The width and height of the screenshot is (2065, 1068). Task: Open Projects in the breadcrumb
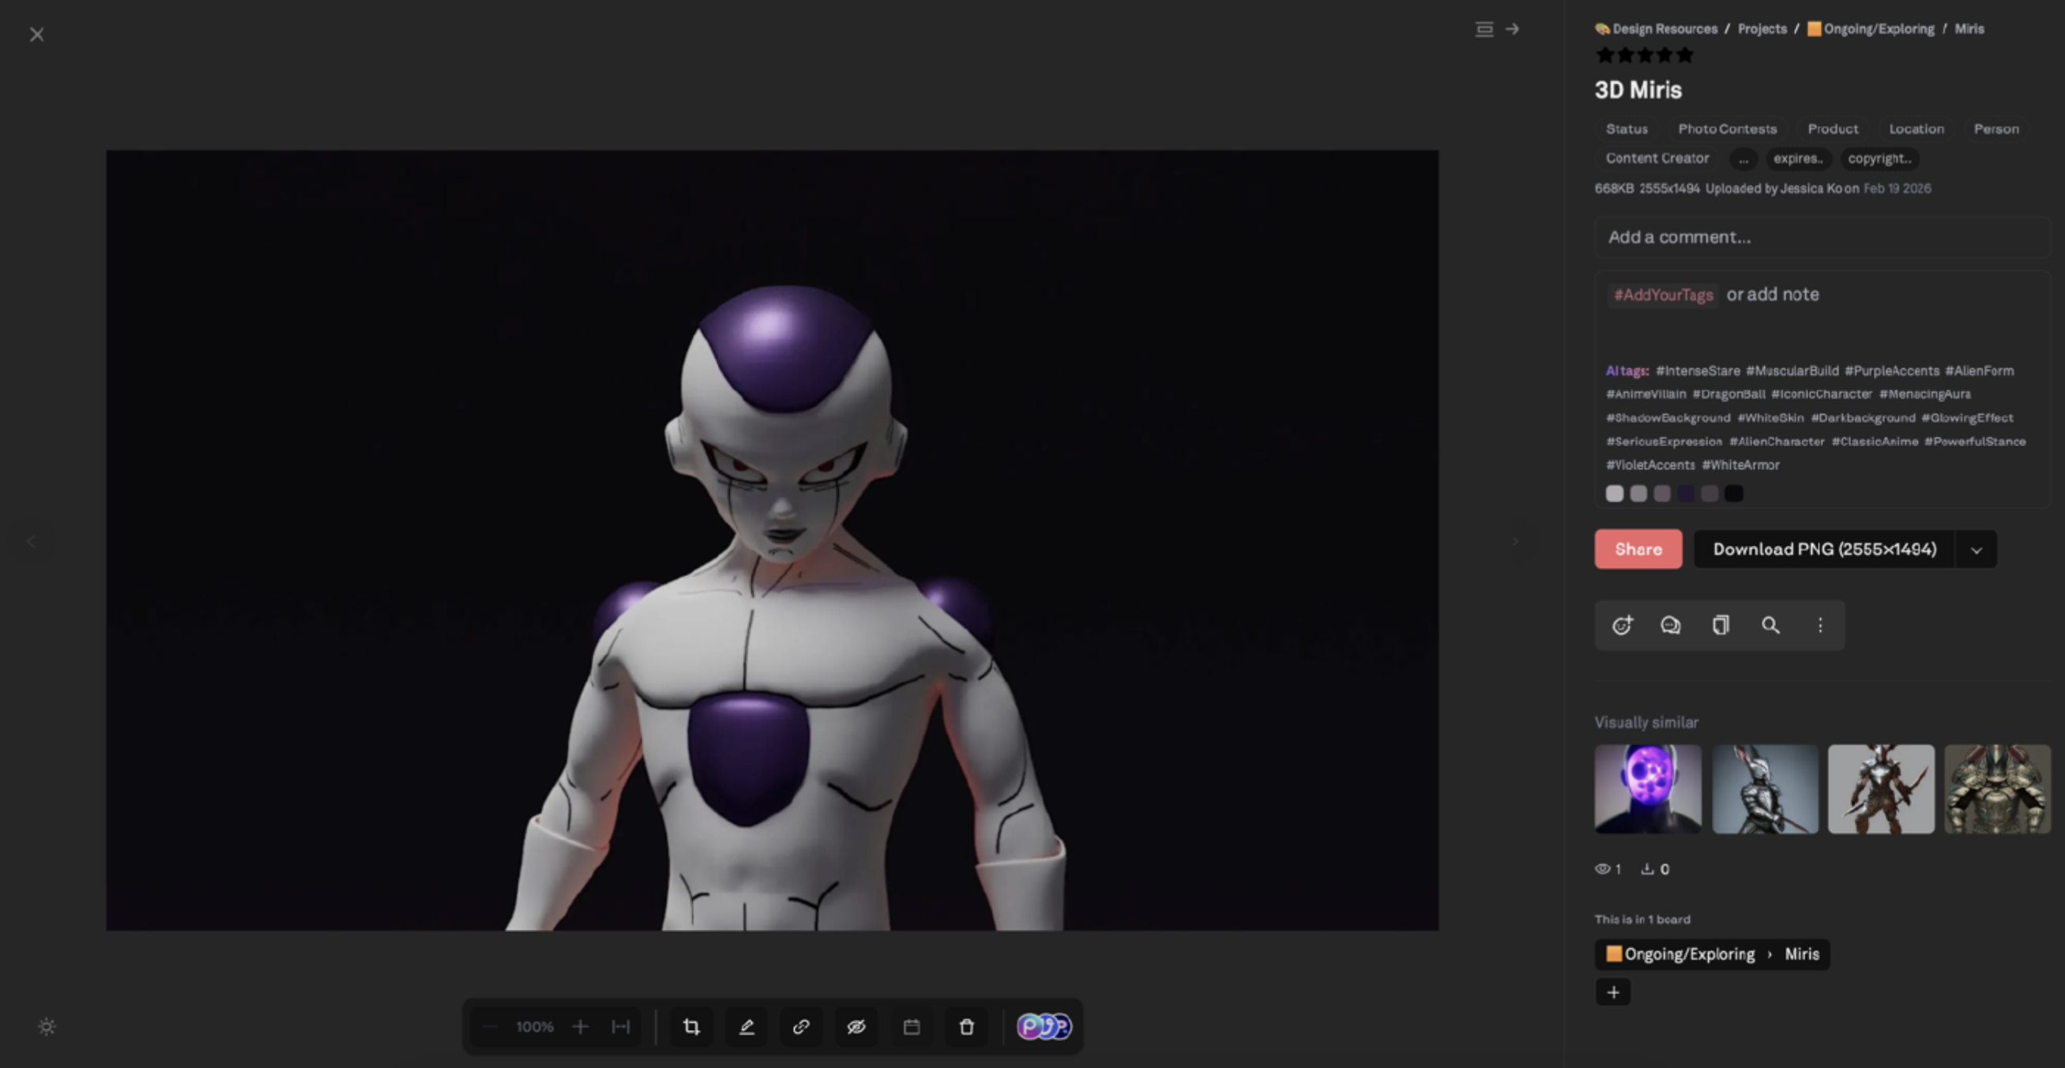[x=1761, y=29]
